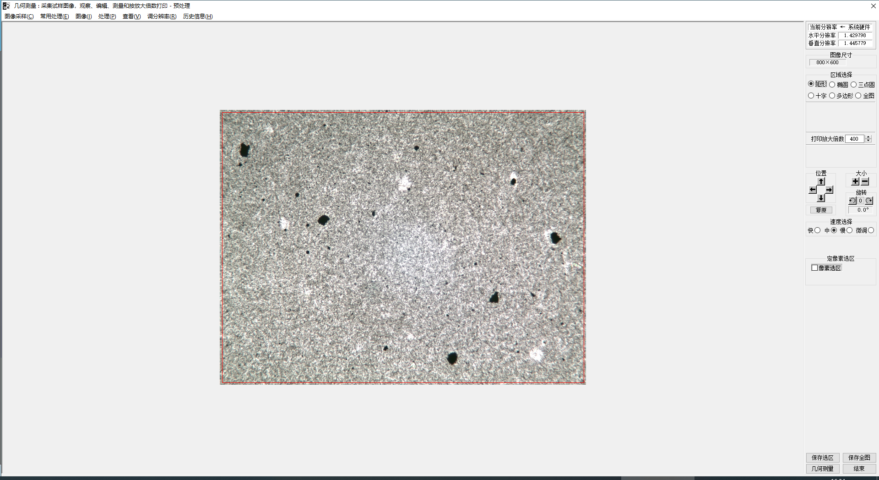Click the move-down position arrow
The image size is (879, 480).
[821, 198]
